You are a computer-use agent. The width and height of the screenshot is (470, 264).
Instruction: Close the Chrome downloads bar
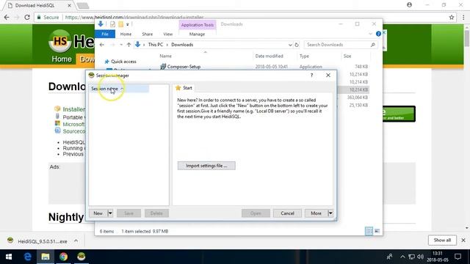(x=463, y=240)
